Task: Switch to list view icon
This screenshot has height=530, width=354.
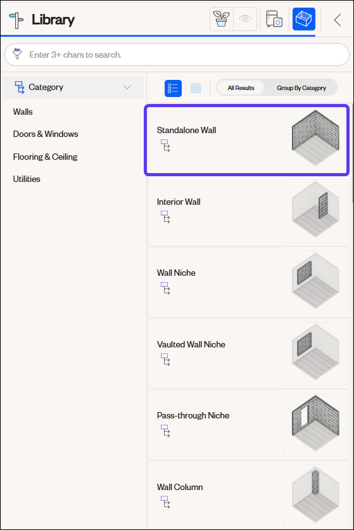Action: (173, 88)
